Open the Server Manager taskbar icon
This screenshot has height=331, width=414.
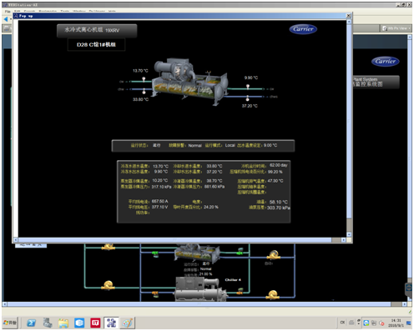pyautogui.click(x=48, y=323)
